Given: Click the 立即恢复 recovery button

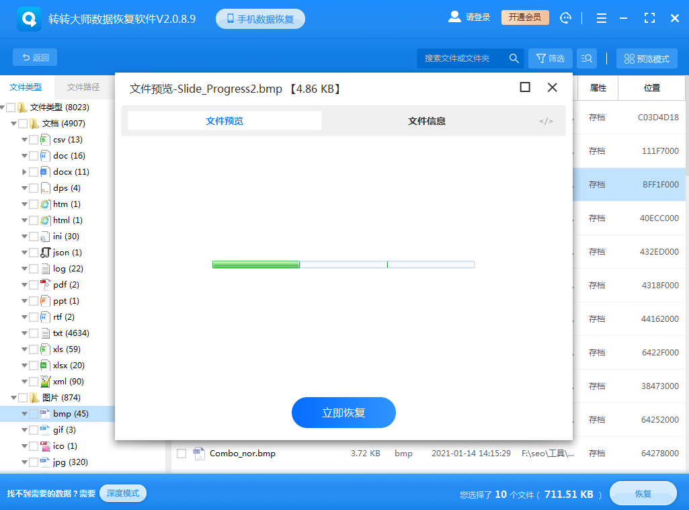Looking at the screenshot, I should (343, 413).
